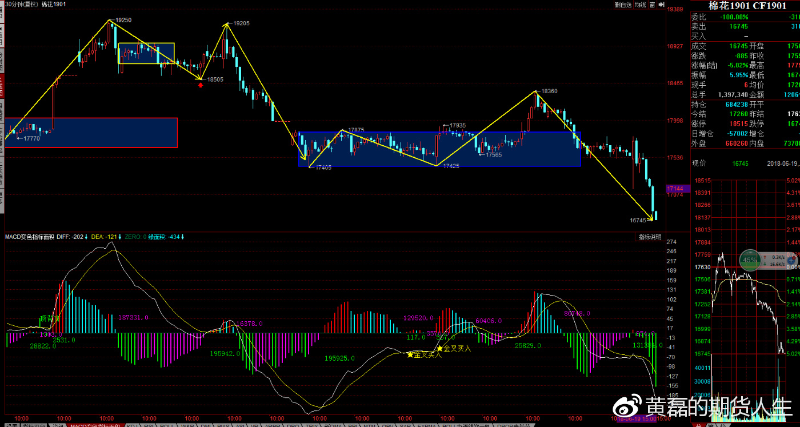Click the 17565 price label
This screenshot has height=427, width=800.
click(x=494, y=155)
